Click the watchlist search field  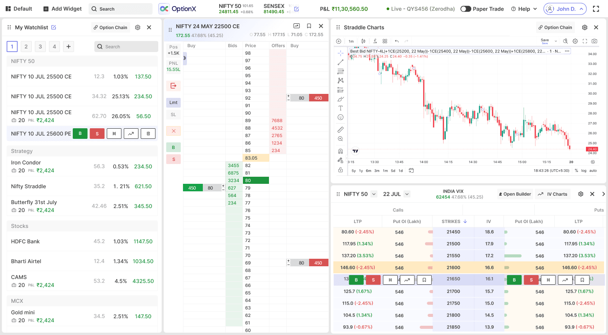pyautogui.click(x=126, y=47)
